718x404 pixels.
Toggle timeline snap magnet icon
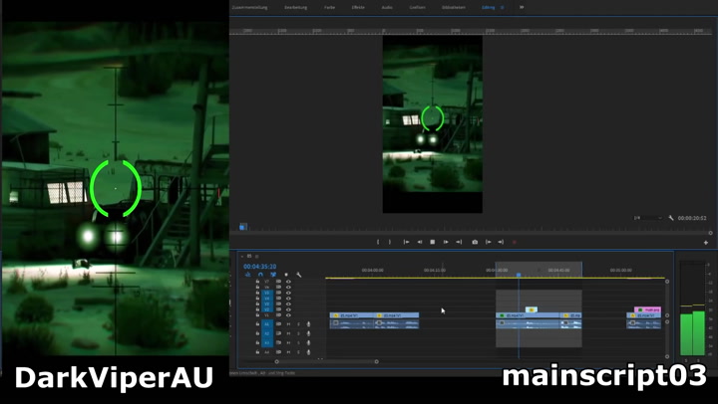[260, 275]
